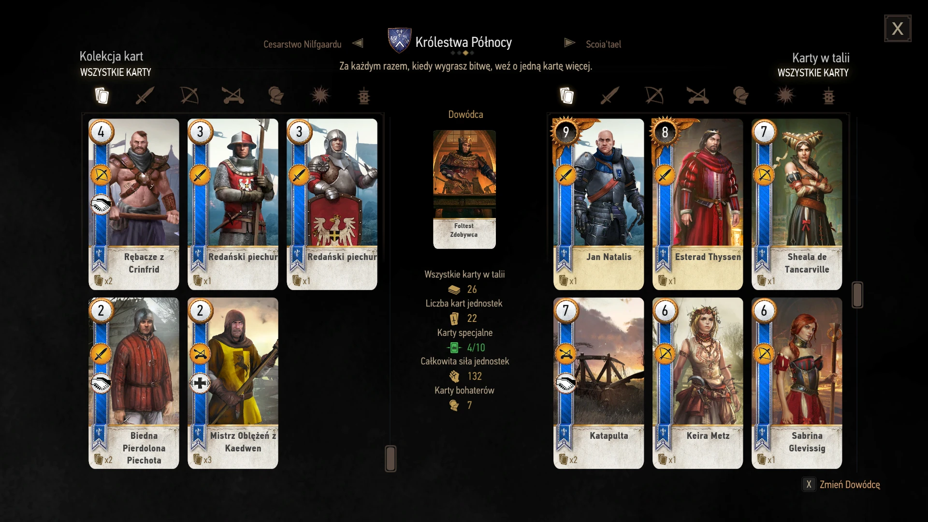Filter the deck by special cards icon
The width and height of the screenshot is (928, 522).
point(829,96)
